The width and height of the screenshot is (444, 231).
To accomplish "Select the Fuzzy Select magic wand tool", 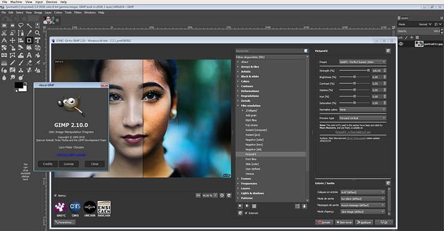I will pyautogui.click(x=29, y=26).
